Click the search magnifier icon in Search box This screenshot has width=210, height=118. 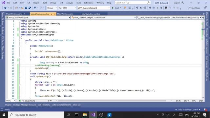[x=148, y=3]
